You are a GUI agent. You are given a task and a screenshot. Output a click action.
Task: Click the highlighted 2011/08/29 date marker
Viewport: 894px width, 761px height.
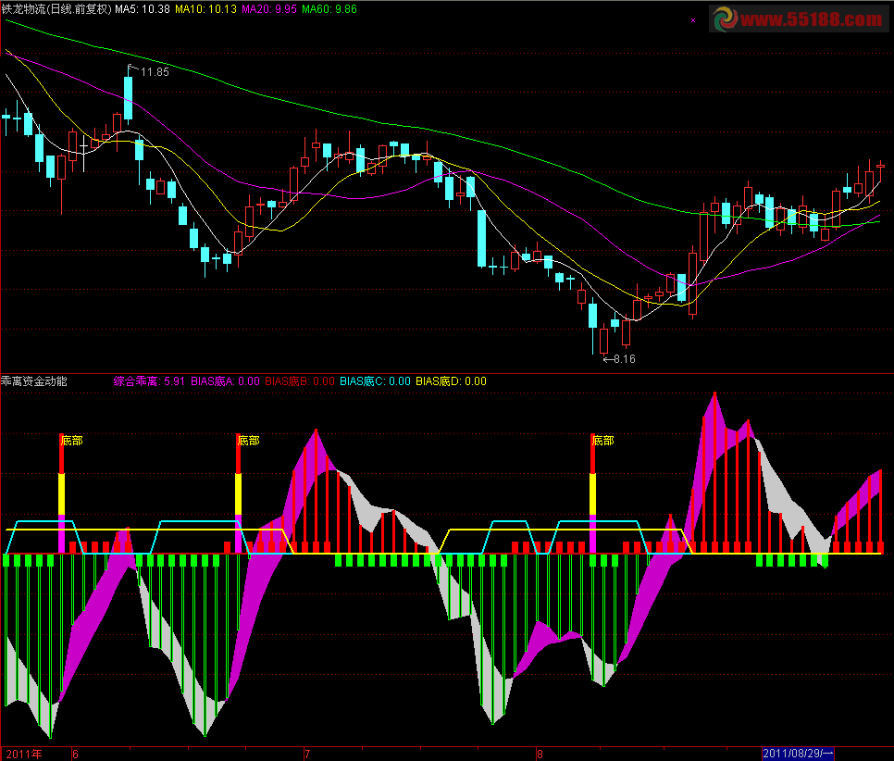[x=798, y=754]
